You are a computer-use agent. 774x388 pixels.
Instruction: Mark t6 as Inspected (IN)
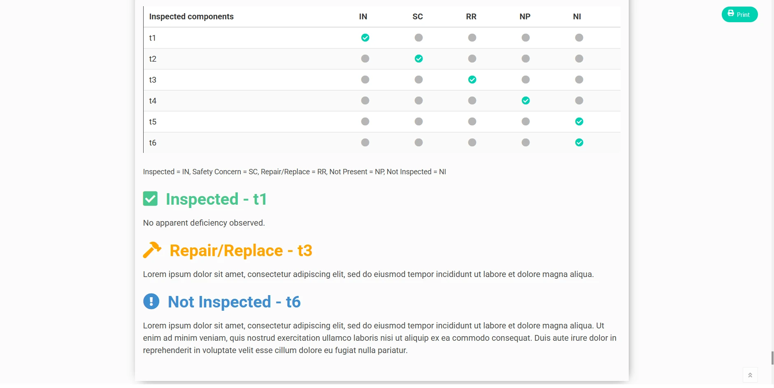tap(365, 143)
